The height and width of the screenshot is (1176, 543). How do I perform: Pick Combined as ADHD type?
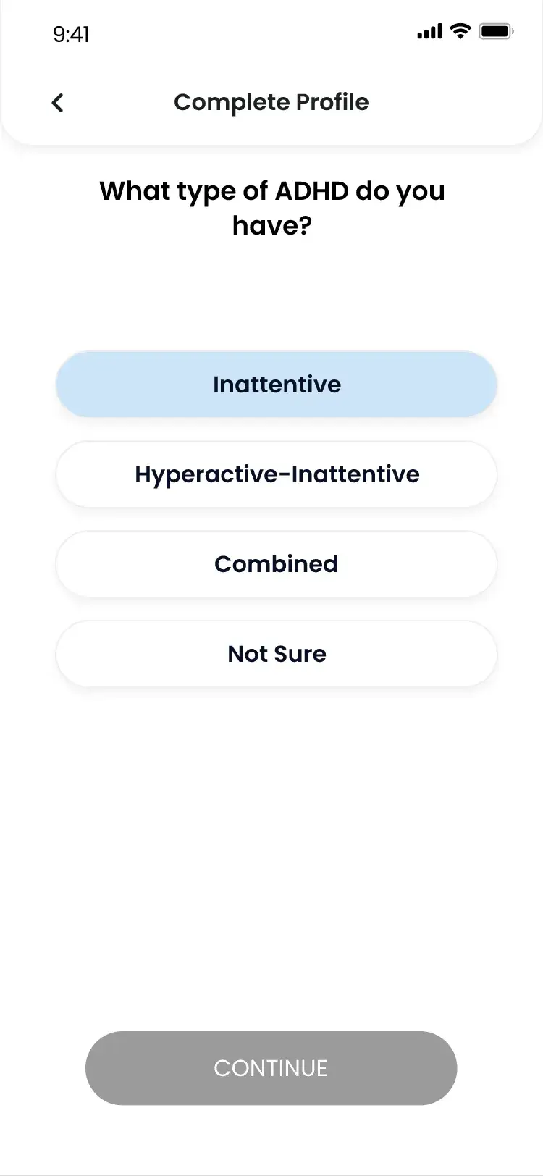pos(277,564)
